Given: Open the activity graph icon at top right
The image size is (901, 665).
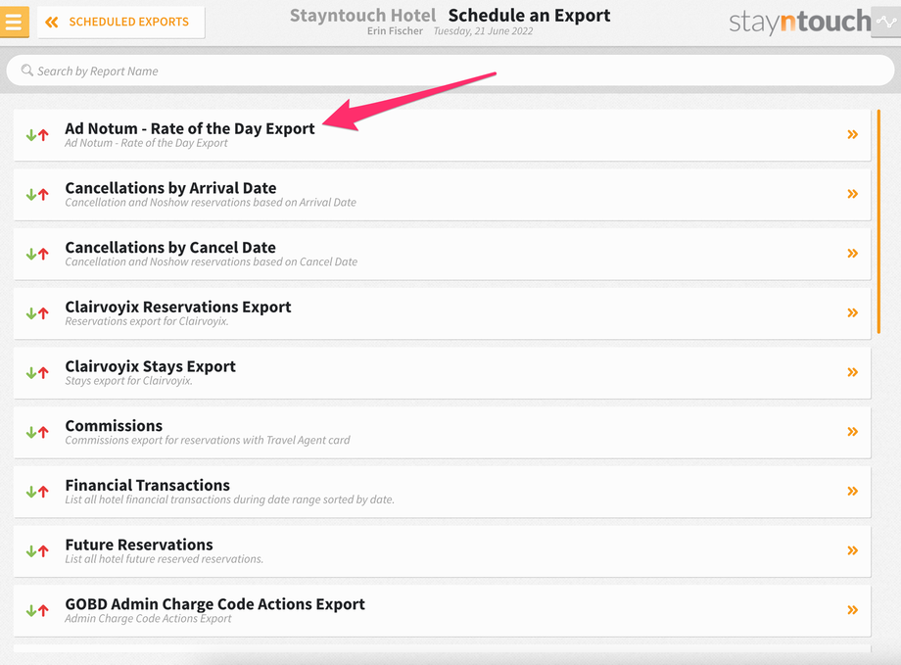Looking at the screenshot, I should (x=886, y=23).
